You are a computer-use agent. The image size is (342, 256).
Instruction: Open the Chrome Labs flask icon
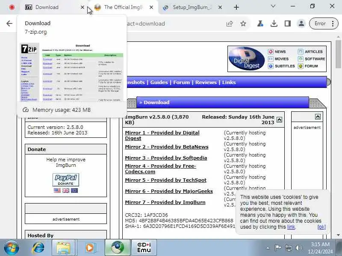260,23
